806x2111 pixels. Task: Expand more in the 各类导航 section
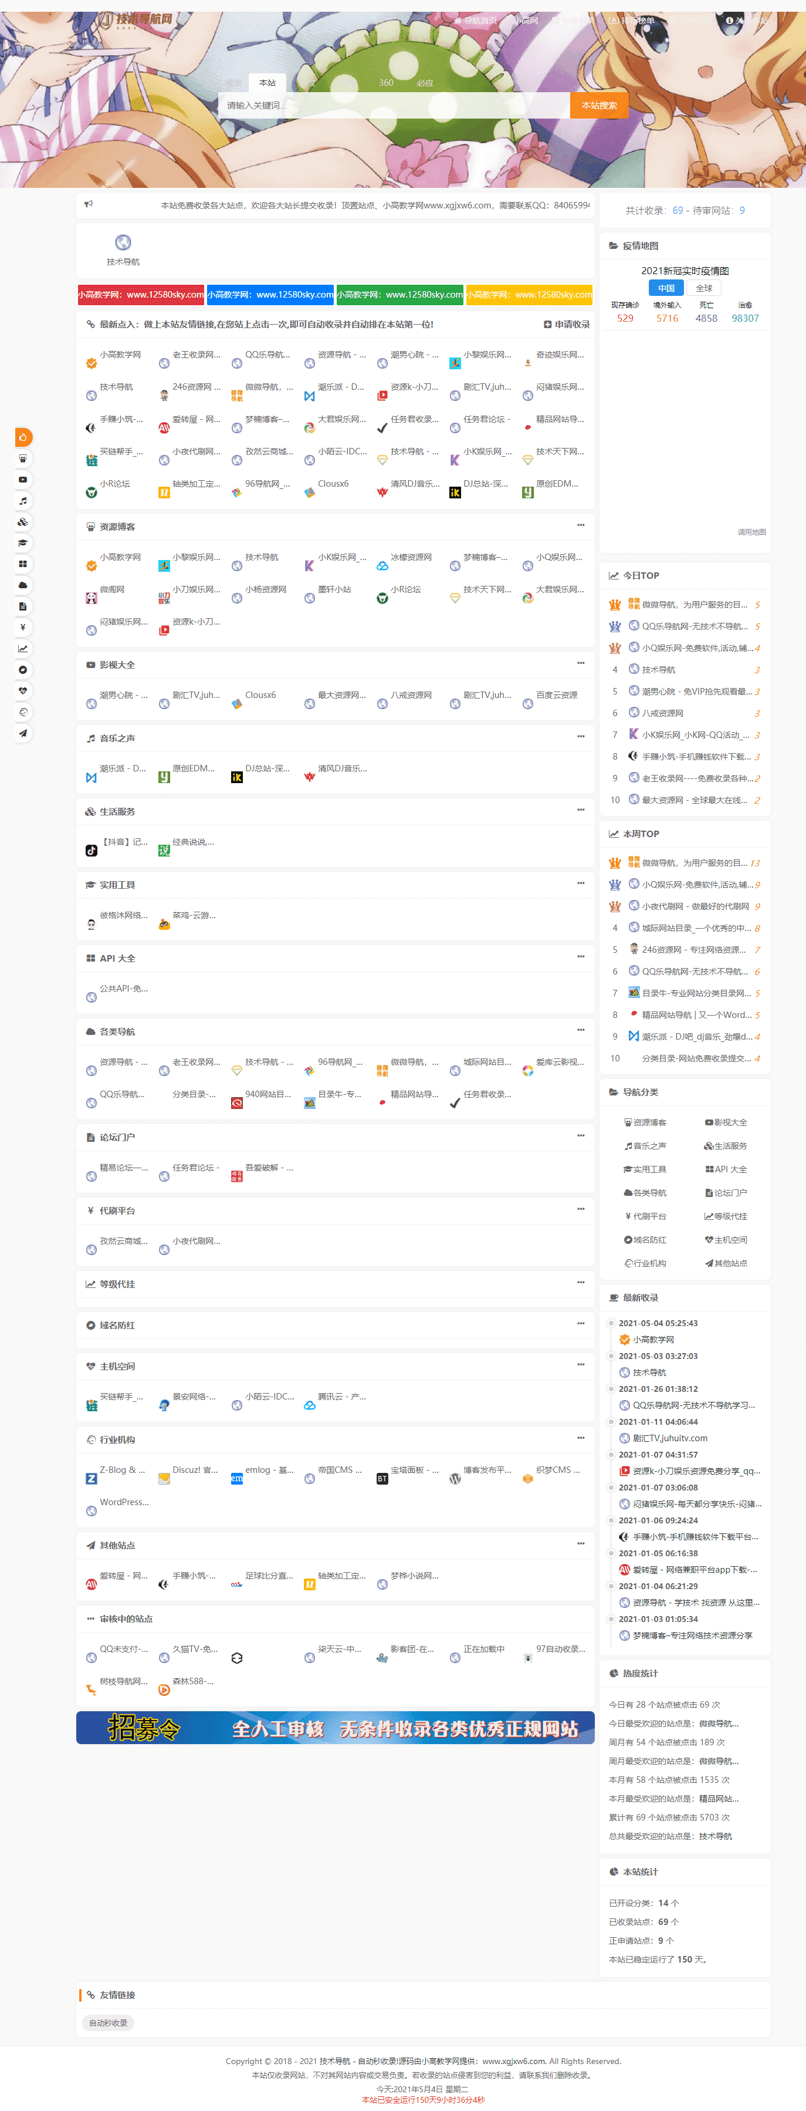[x=580, y=1030]
